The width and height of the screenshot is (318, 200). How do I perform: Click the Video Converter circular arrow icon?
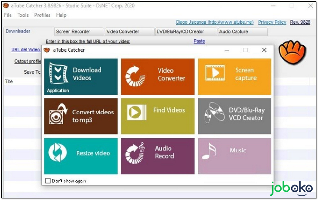point(135,76)
